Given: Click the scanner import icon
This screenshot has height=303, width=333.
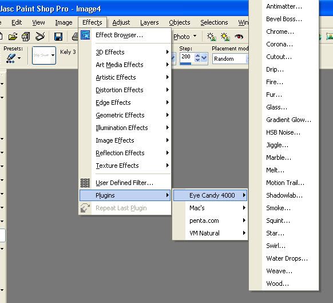Looking at the screenshot, I should tap(40, 36).
